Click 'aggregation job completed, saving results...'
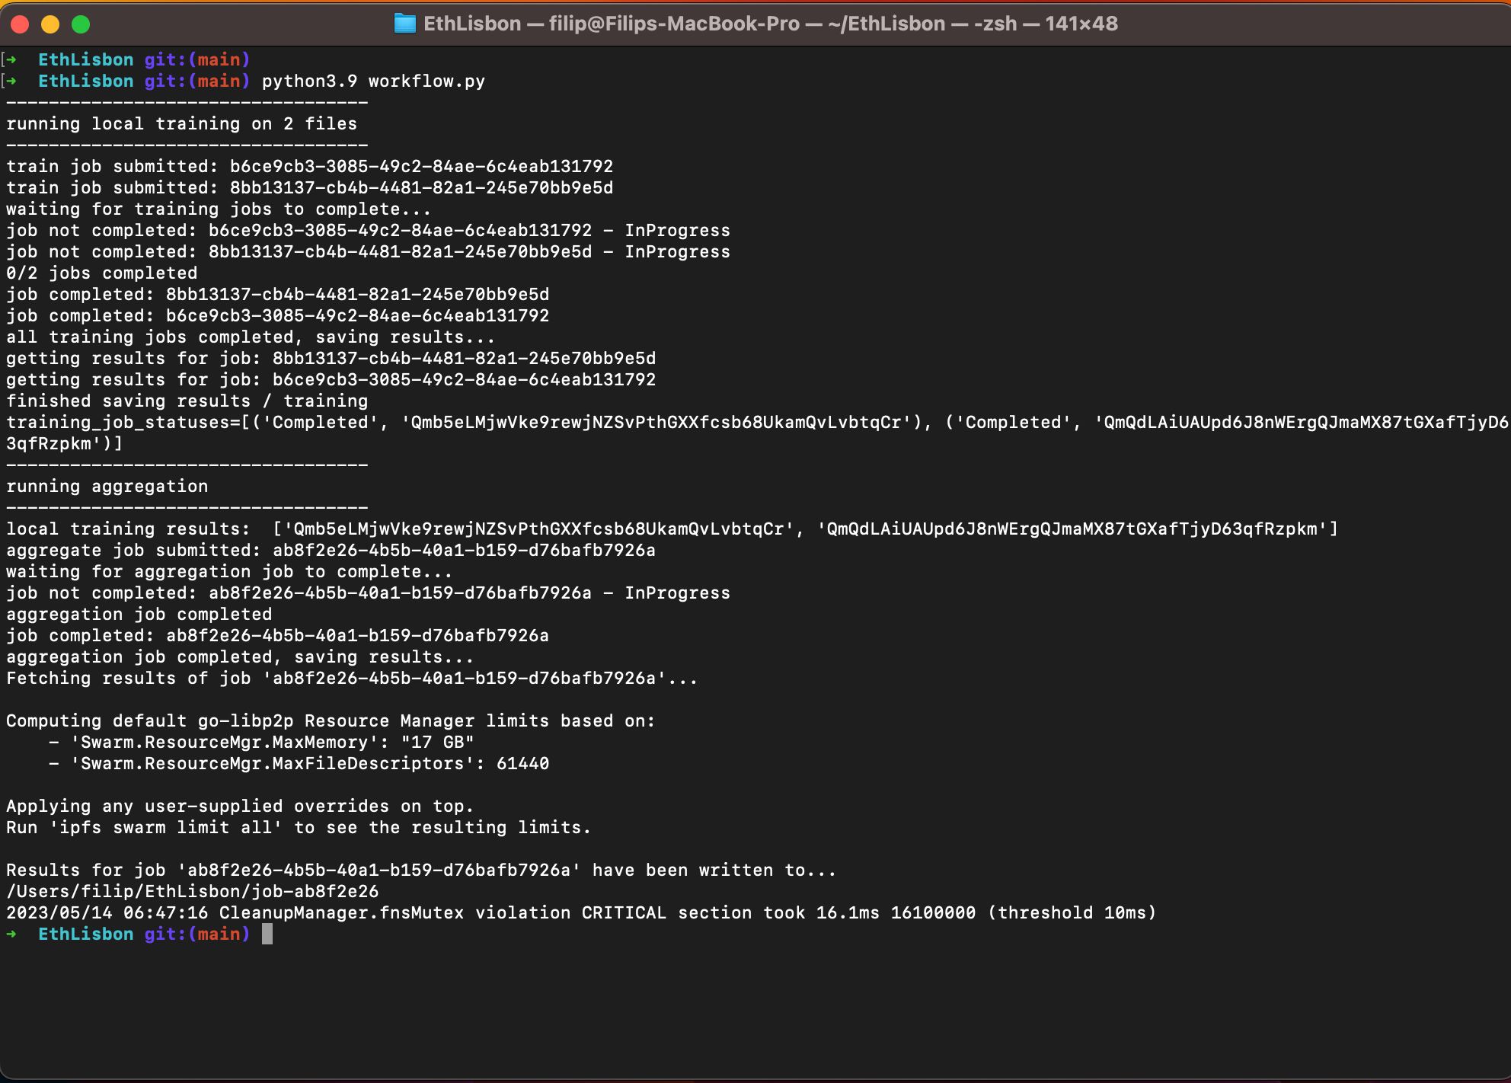Screen dimensions: 1511x1083 240,657
